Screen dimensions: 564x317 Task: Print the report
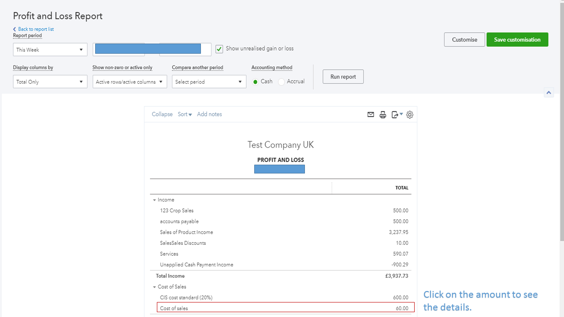[x=382, y=114]
